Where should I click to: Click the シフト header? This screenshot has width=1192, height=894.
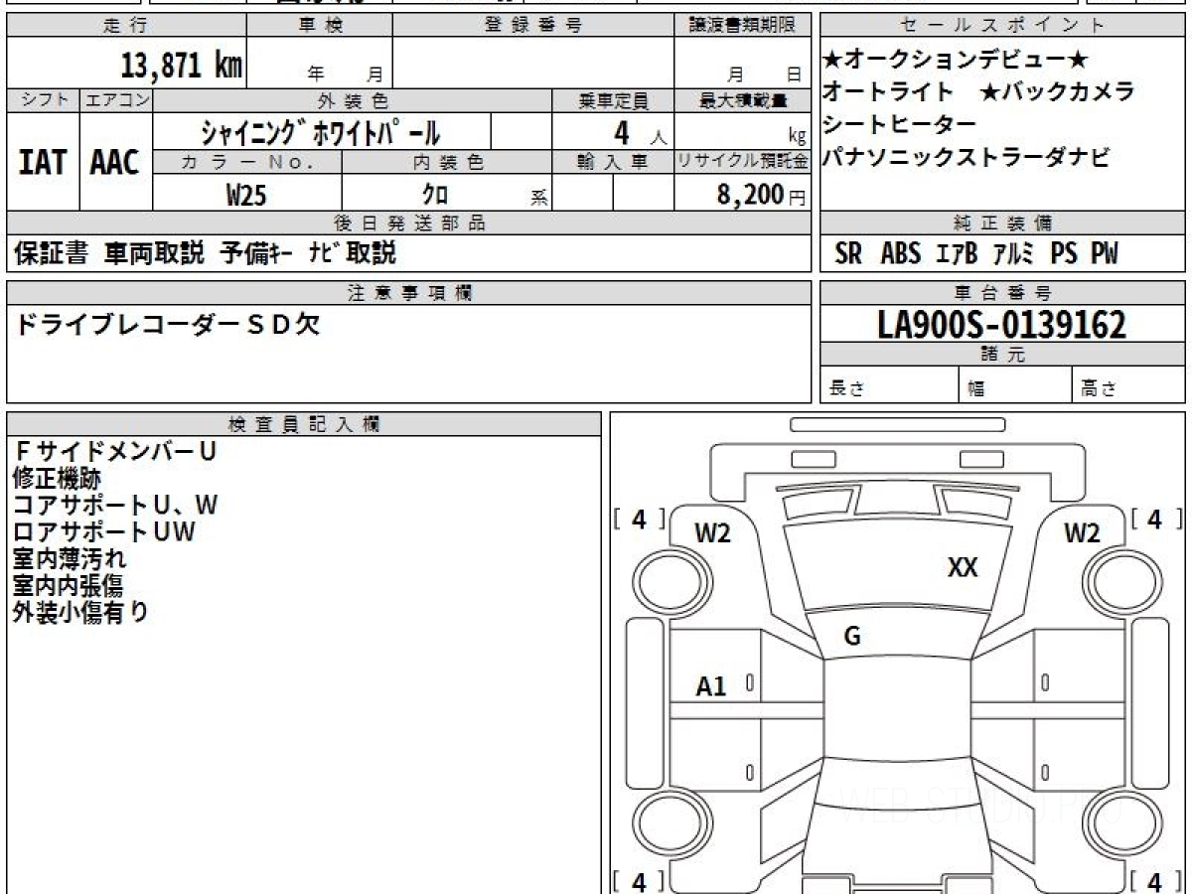pyautogui.click(x=43, y=100)
